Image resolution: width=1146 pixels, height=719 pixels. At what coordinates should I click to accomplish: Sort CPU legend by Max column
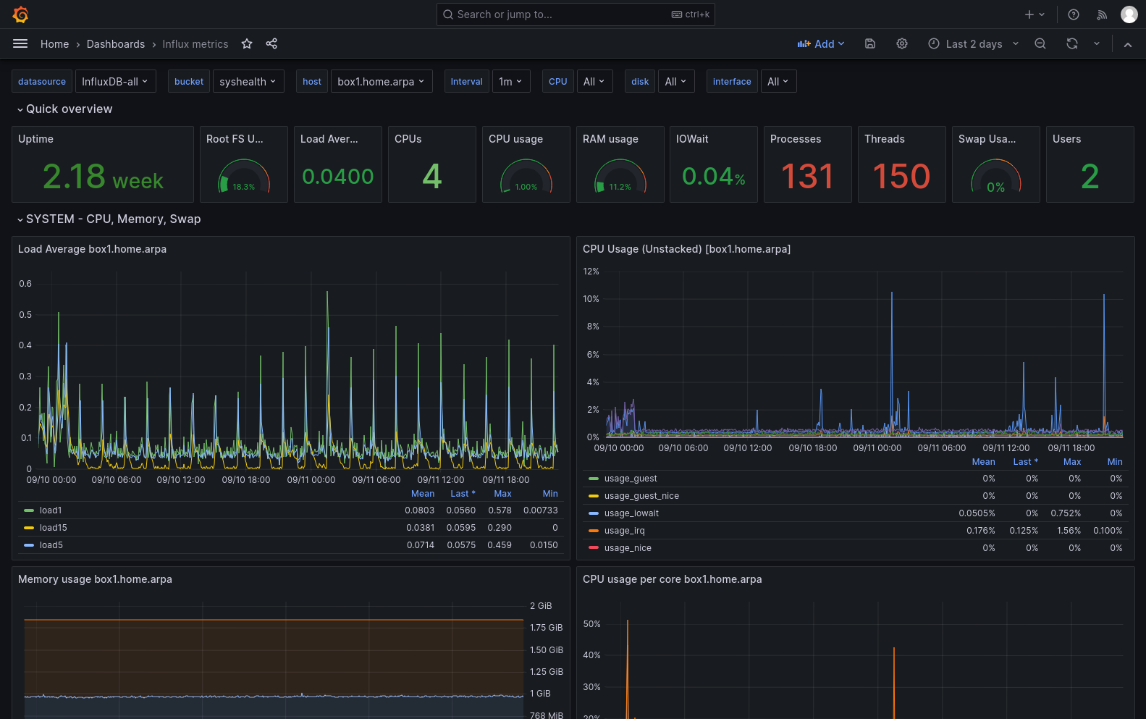coord(1071,462)
